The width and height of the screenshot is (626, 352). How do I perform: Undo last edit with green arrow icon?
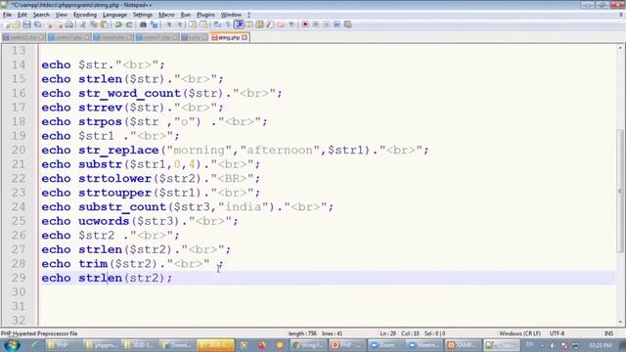tap(118, 24)
